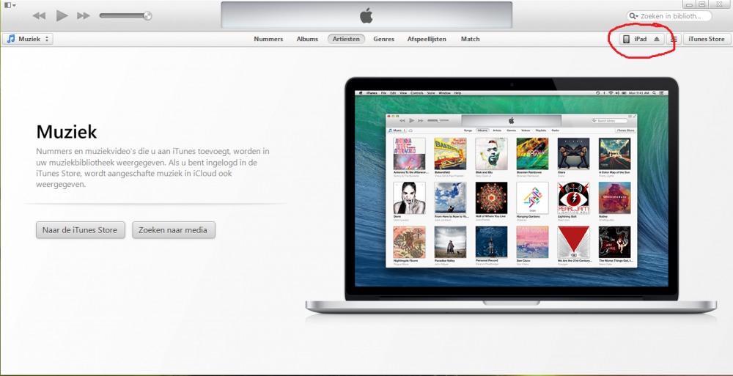Image resolution: width=733 pixels, height=376 pixels.
Task: Eject the iPad using the eject icon
Action: pos(657,39)
